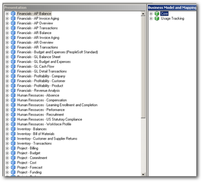
Task: Click the cube icon for Financials - AR Transactions
Action: click(x=13, y=47)
